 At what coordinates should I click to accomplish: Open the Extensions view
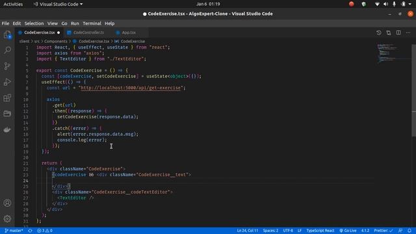click(x=7, y=98)
